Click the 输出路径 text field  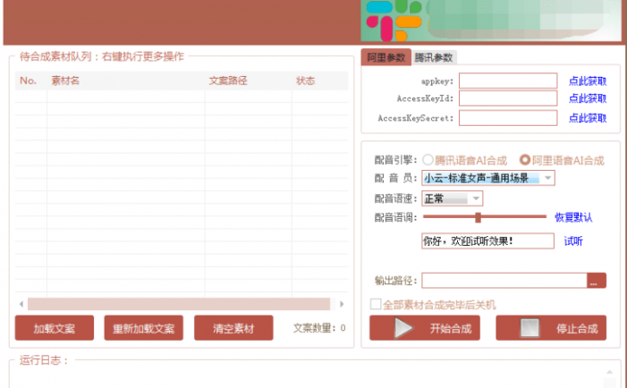504,281
